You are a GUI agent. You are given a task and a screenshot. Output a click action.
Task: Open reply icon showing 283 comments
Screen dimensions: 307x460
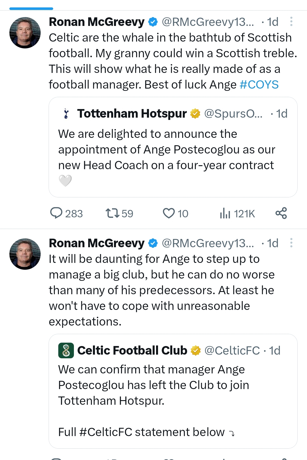coord(66,213)
